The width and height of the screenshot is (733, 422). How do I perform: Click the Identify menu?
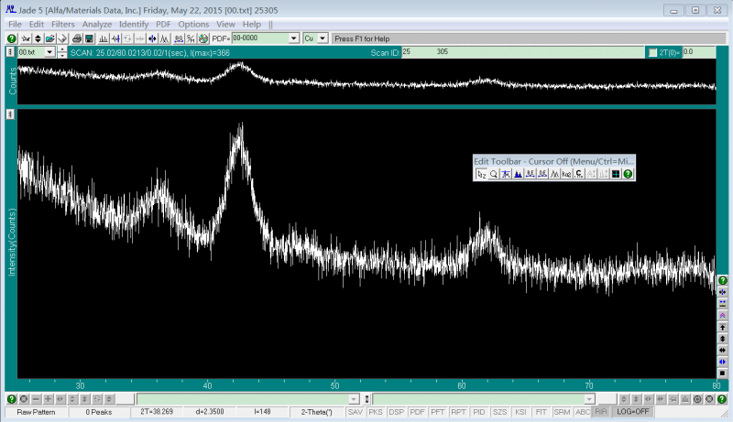pyautogui.click(x=134, y=24)
